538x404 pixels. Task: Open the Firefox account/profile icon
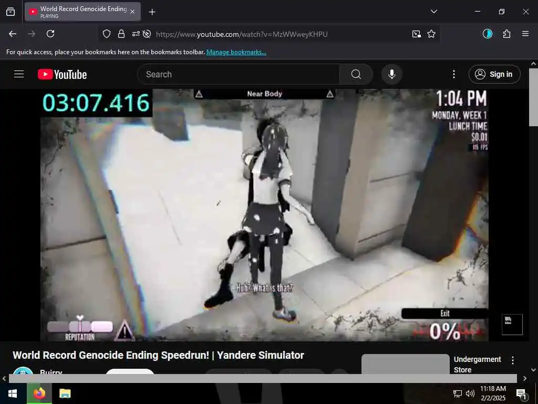488,34
